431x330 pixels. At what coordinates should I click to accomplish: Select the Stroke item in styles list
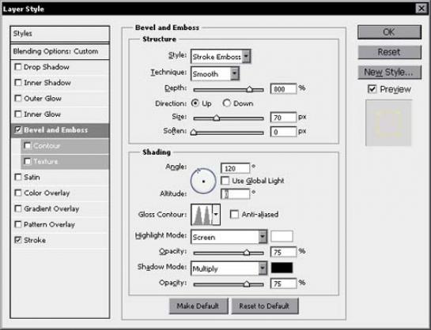(35, 240)
